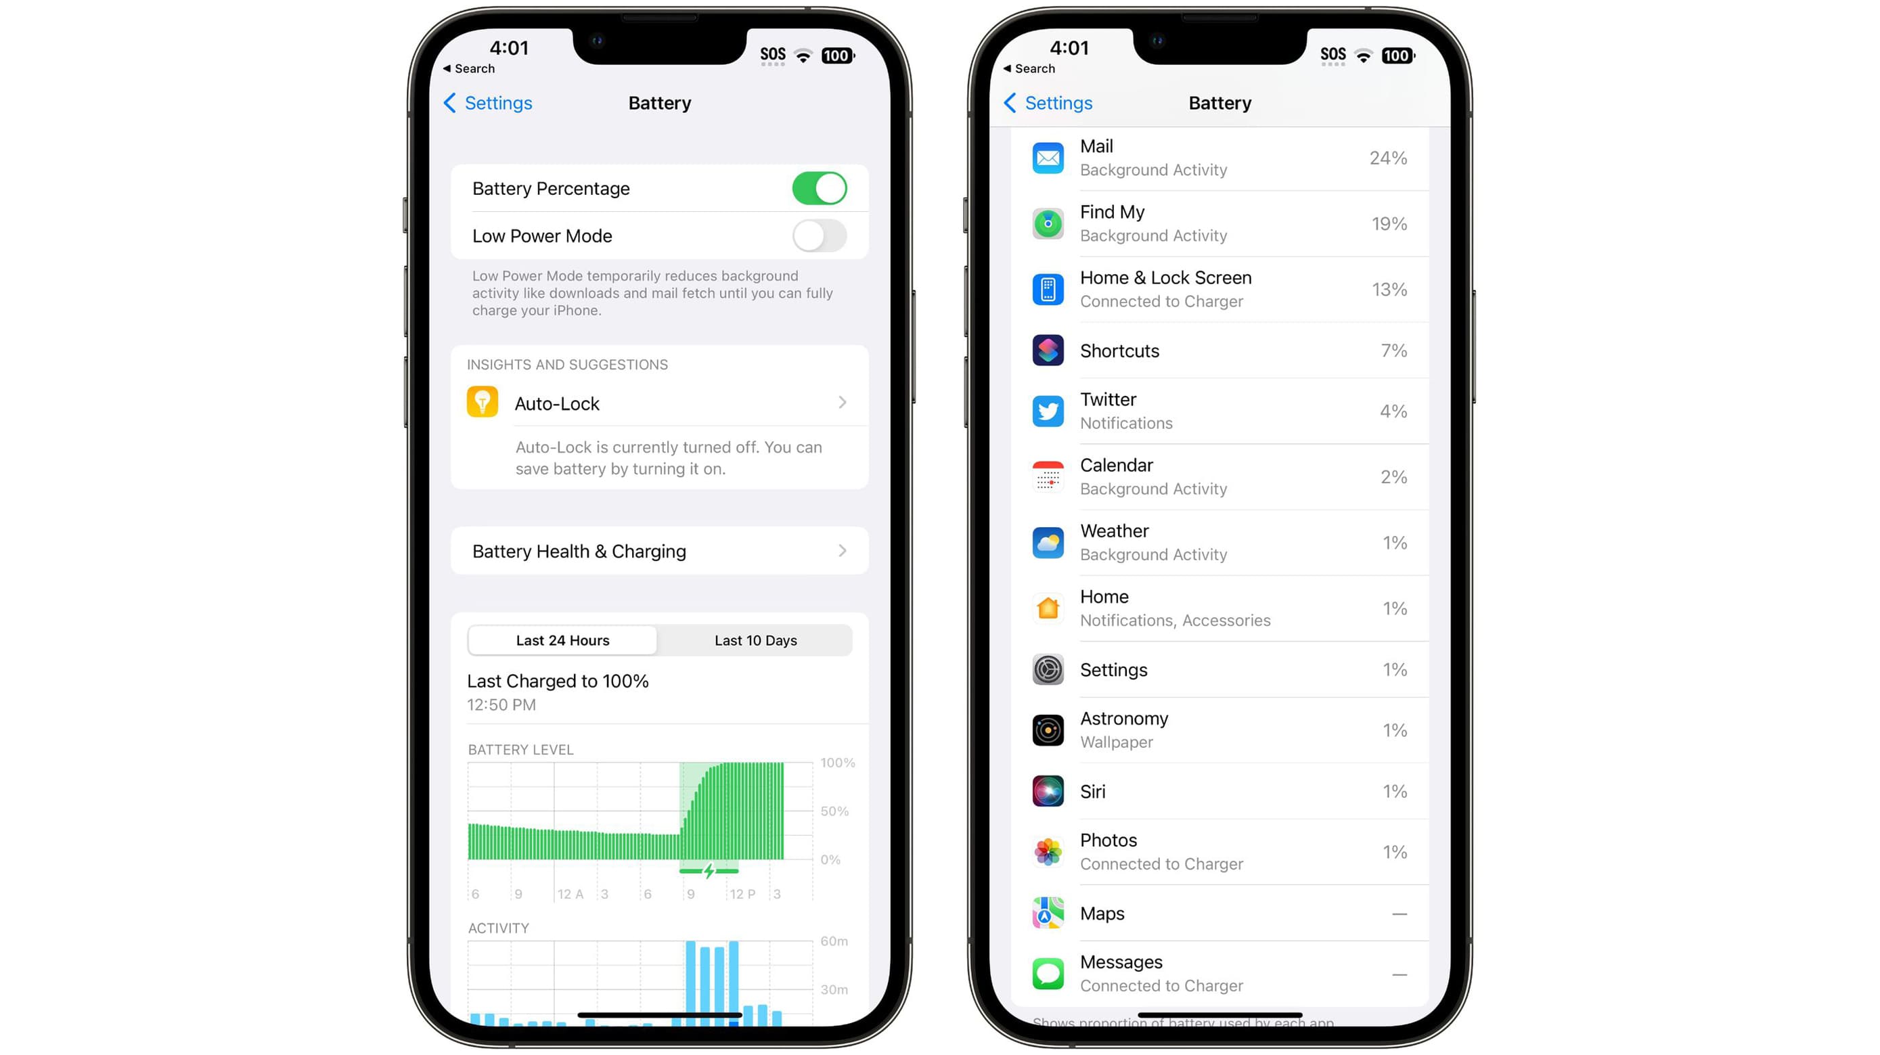This screenshot has width=1880, height=1055.
Task: Expand Auto-Lock suggestion details
Action: tap(842, 403)
